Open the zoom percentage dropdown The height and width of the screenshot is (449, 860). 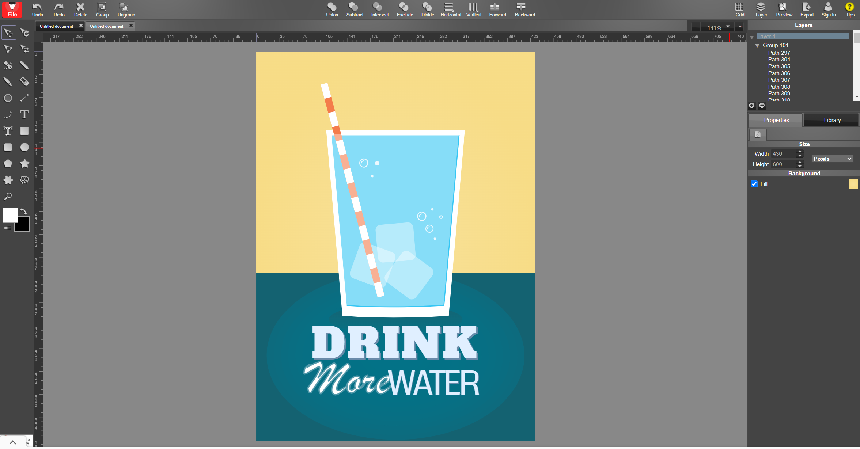[728, 27]
